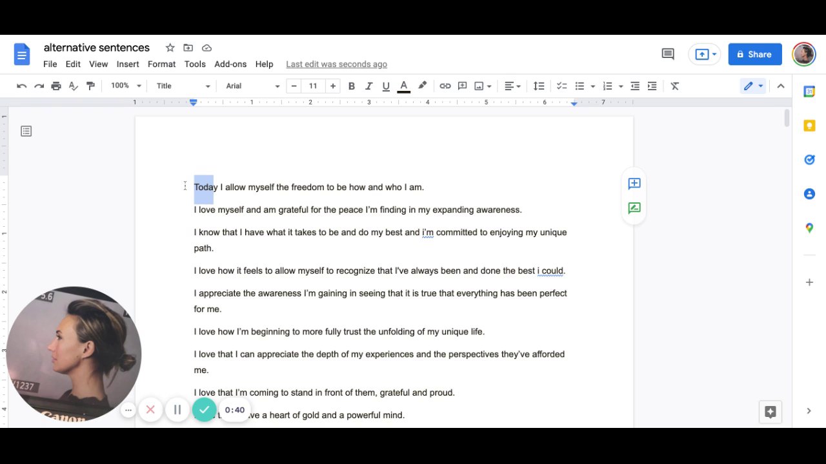Image resolution: width=826 pixels, height=464 pixels.
Task: Toggle underline formatting
Action: click(386, 86)
